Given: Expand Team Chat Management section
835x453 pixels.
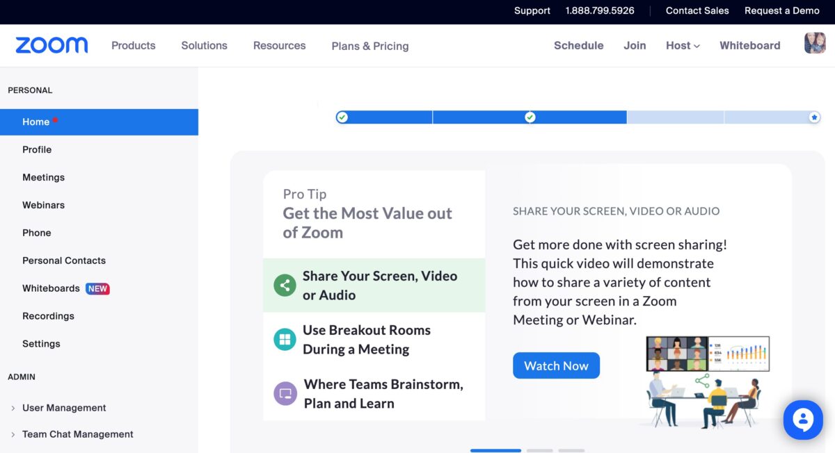Looking at the screenshot, I should (77, 434).
